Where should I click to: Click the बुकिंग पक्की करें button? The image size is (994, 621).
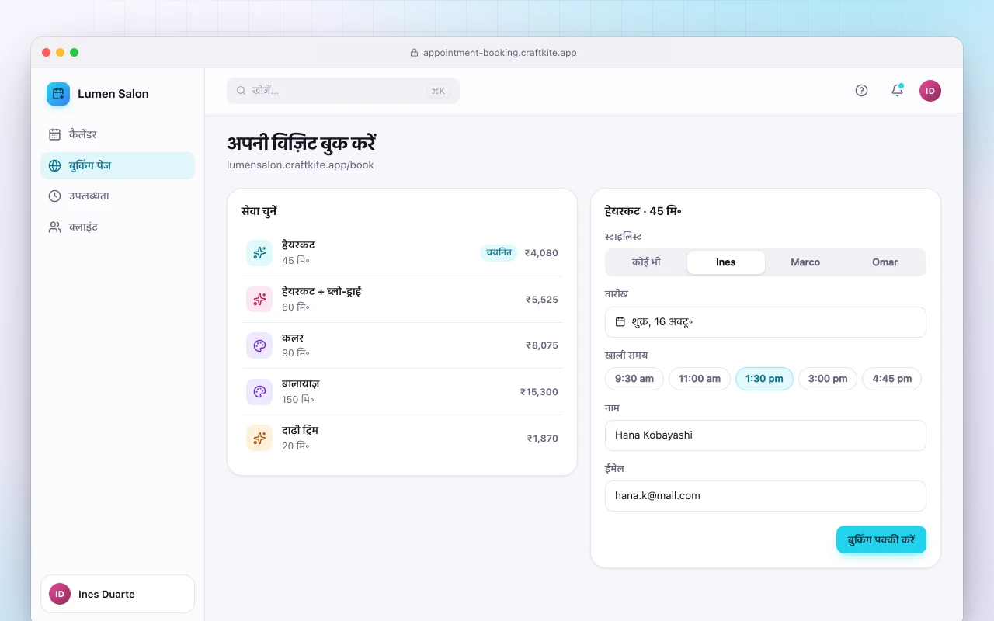click(881, 539)
